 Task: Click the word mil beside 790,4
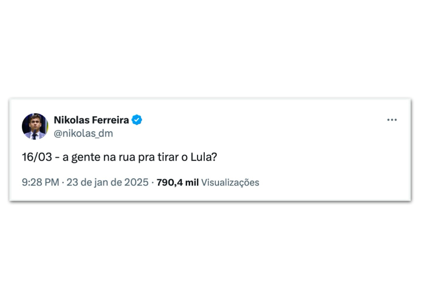click(192, 182)
